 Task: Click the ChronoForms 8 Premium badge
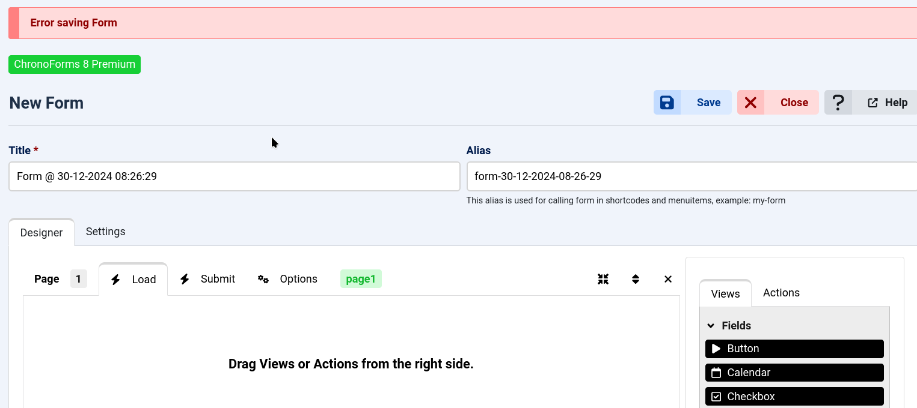click(x=75, y=64)
